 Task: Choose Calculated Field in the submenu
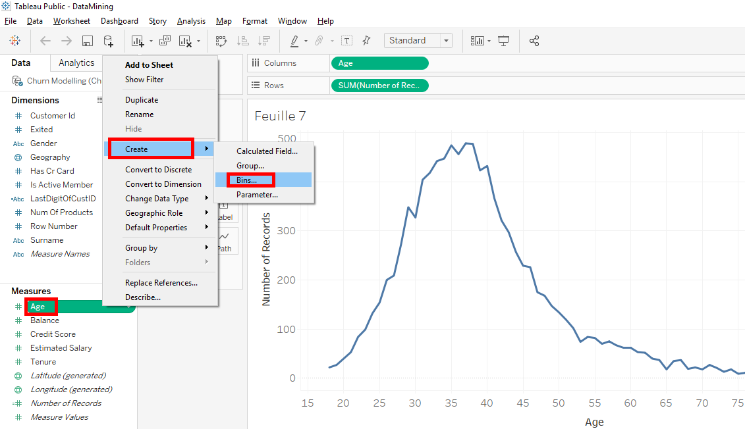point(267,151)
